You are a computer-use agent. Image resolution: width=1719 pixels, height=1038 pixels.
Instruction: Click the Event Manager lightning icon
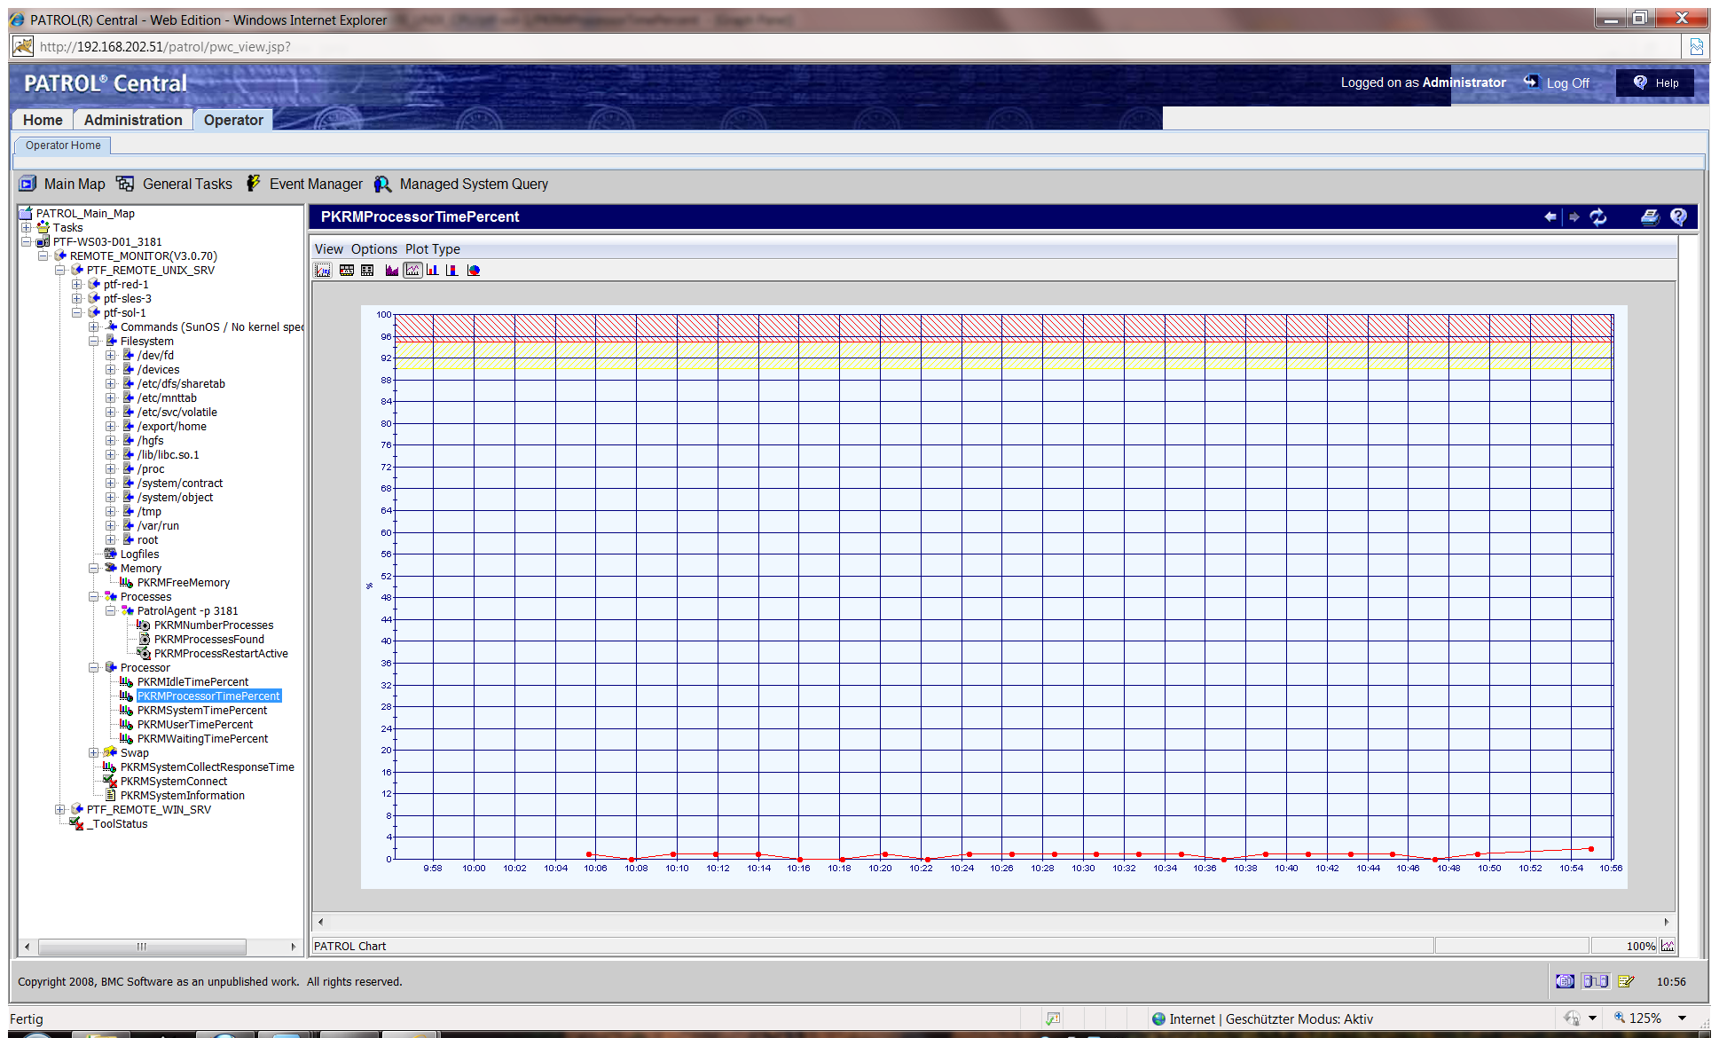click(x=254, y=184)
